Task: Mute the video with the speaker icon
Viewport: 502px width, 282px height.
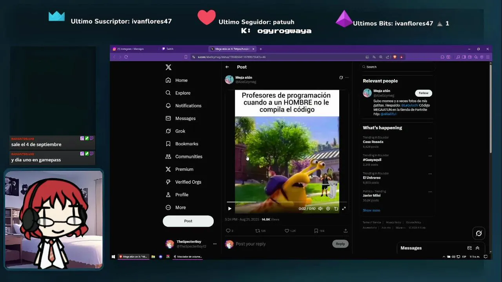Action: (320, 209)
